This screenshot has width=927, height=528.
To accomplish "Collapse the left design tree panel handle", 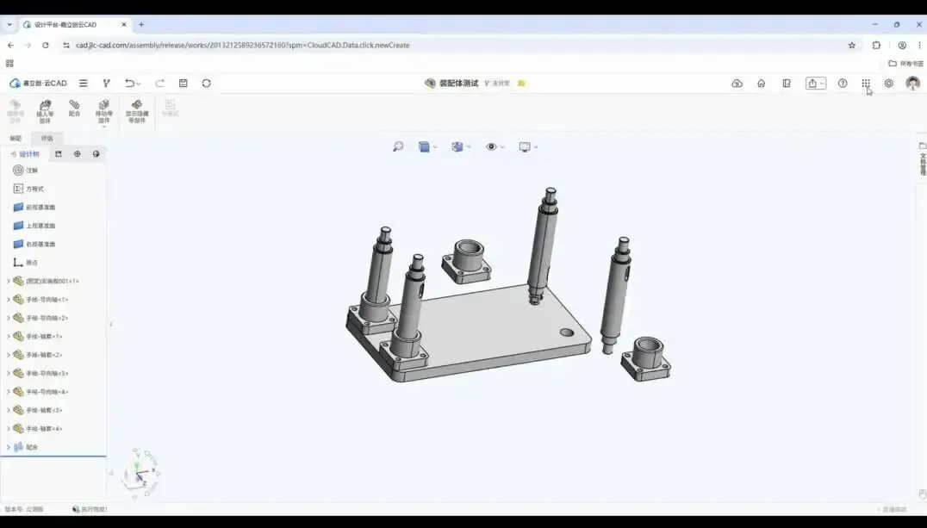I will pos(109,325).
